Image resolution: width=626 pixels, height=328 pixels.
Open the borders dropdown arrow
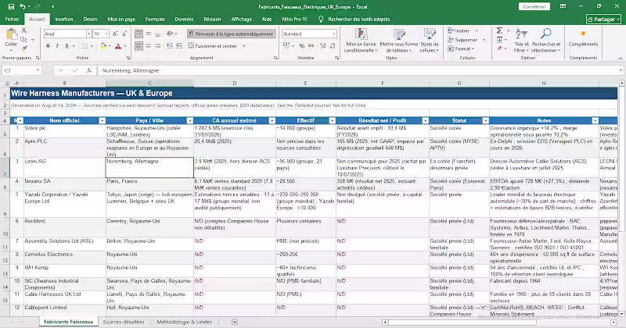(x=92, y=46)
